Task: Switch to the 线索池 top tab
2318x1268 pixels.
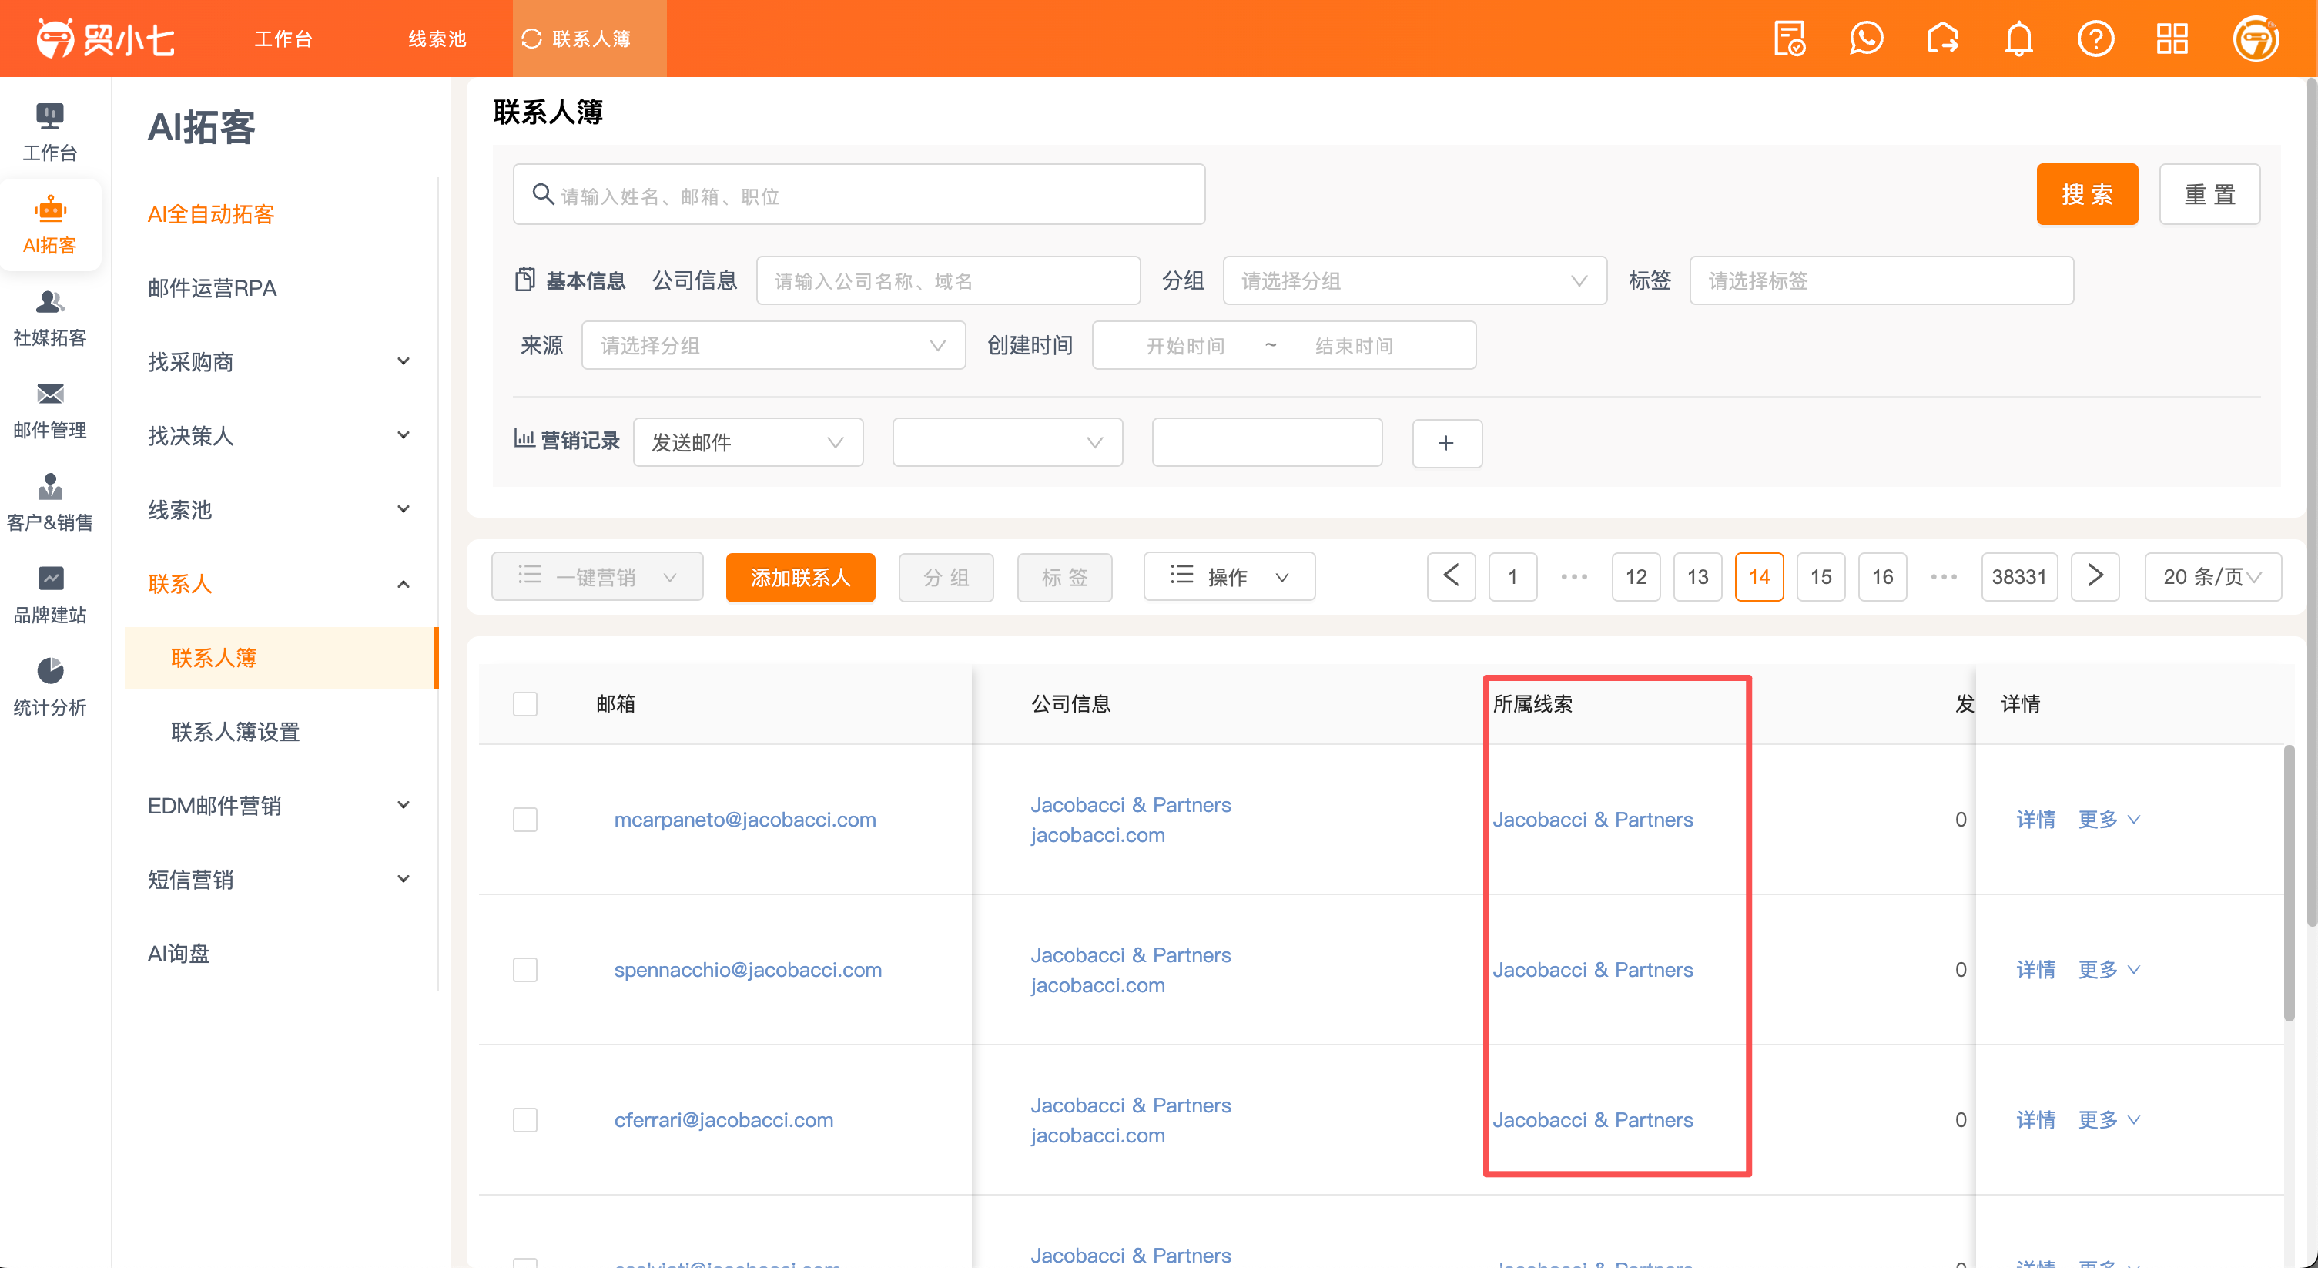Action: (x=437, y=39)
